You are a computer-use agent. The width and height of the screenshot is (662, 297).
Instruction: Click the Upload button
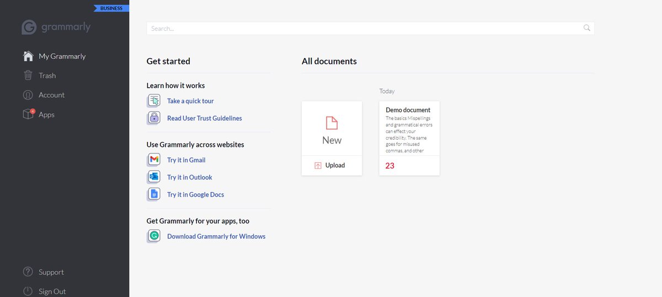(x=332, y=166)
